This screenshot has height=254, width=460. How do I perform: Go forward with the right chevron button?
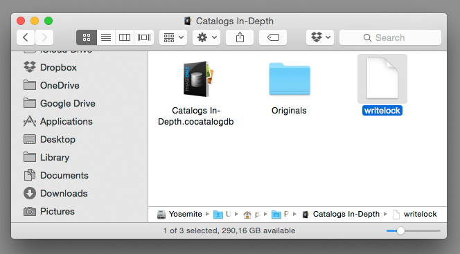point(44,37)
